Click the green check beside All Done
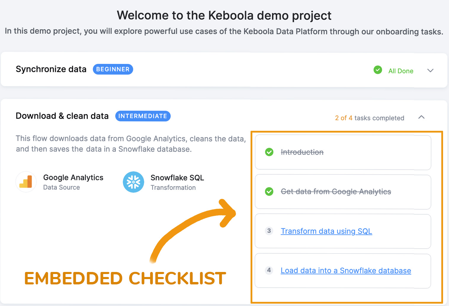 tap(378, 70)
